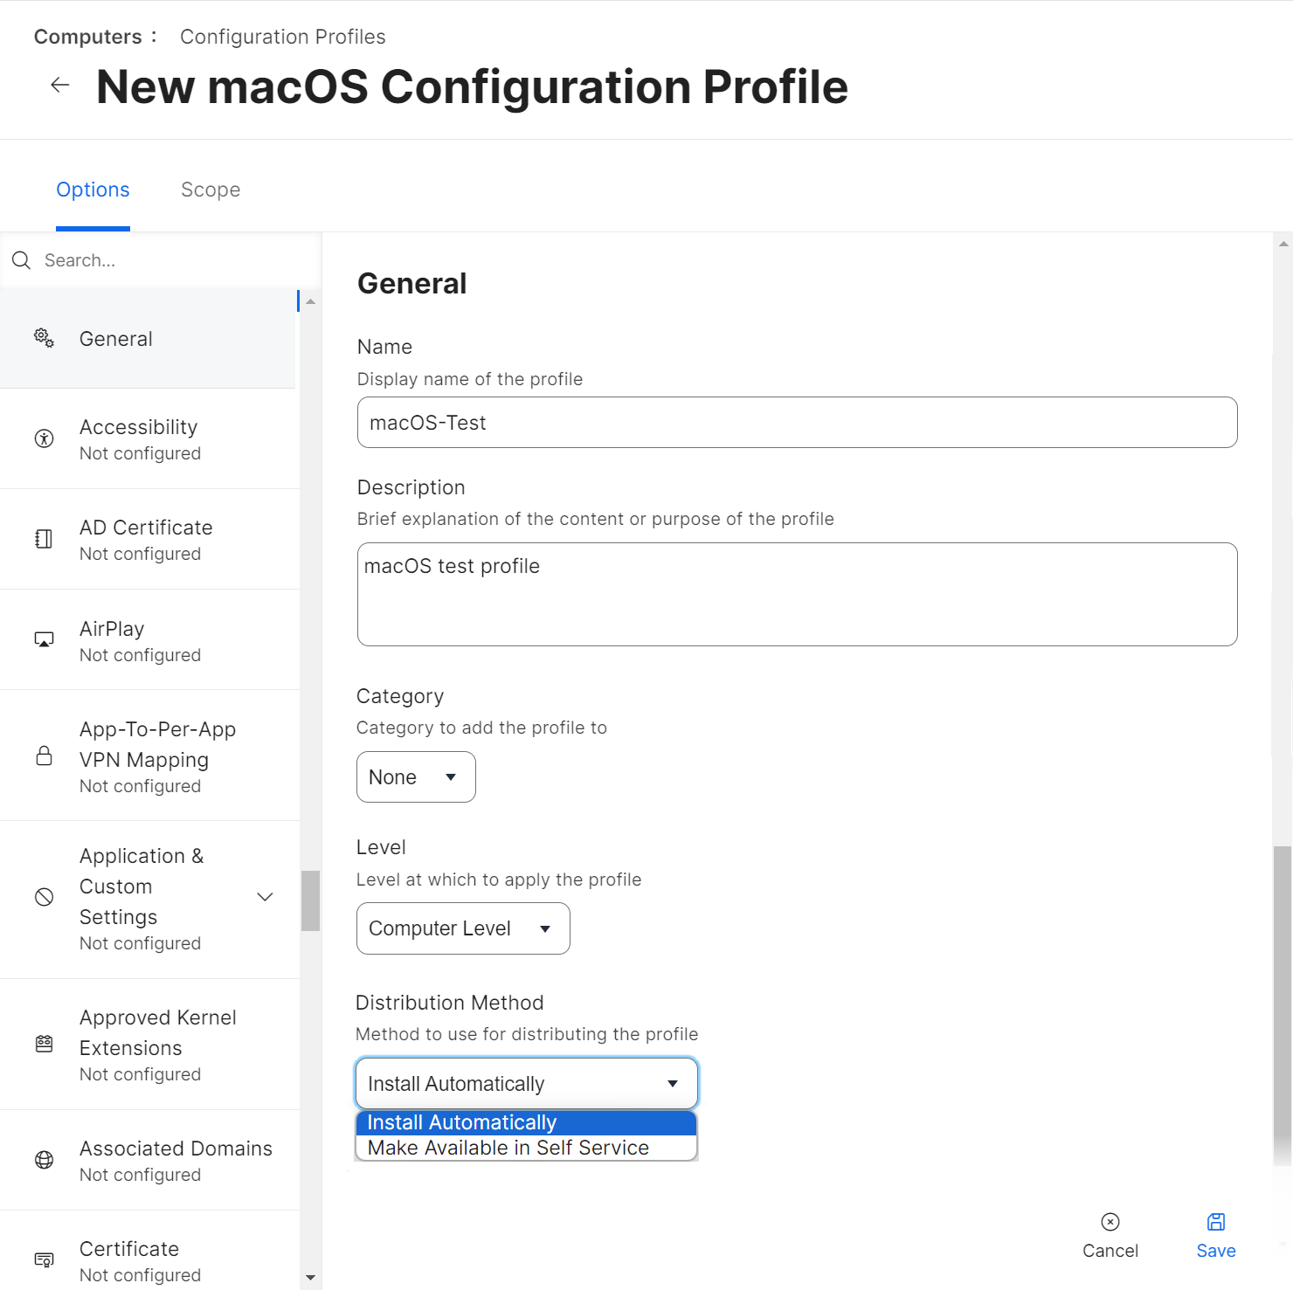Click the back arrow beside the page title
Image resolution: width=1293 pixels, height=1290 pixels.
60,85
